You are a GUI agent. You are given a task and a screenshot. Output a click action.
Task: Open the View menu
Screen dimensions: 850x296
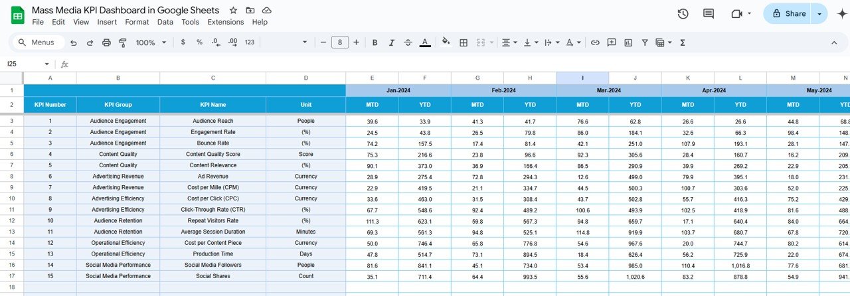[x=81, y=22]
